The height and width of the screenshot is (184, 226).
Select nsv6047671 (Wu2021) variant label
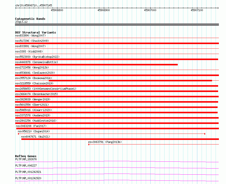coord(36,137)
